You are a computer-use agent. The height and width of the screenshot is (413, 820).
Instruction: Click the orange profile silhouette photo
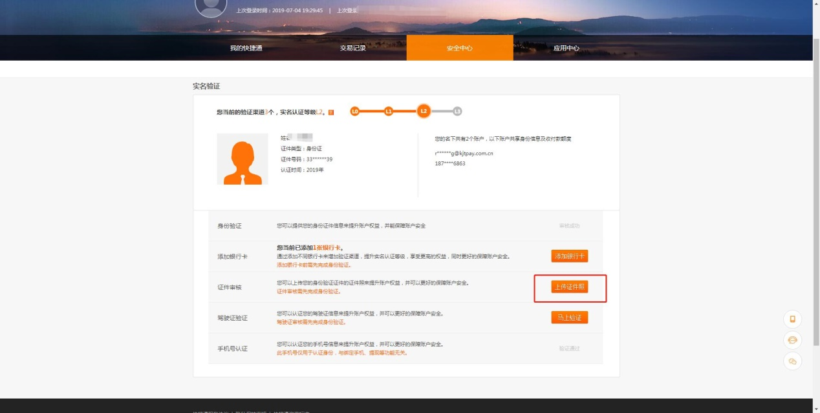242,159
